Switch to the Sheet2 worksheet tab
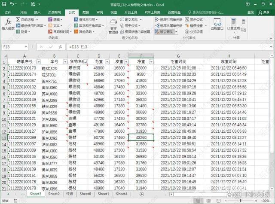The image size is (275, 204). (54, 194)
